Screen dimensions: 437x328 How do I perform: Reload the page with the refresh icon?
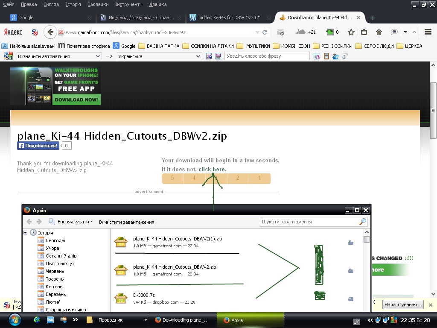click(265, 32)
